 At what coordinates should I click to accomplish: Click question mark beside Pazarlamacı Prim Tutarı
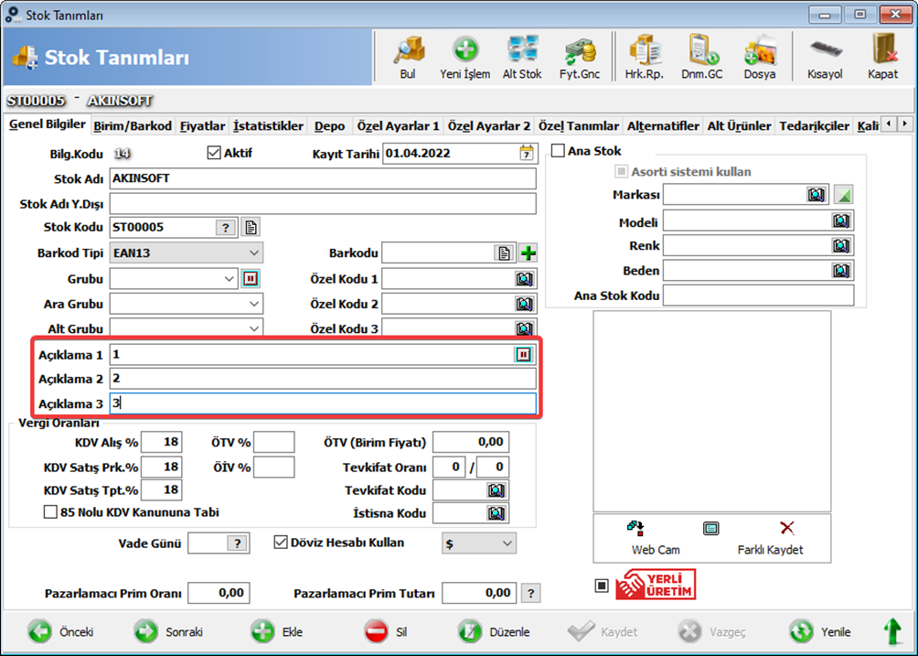point(530,594)
